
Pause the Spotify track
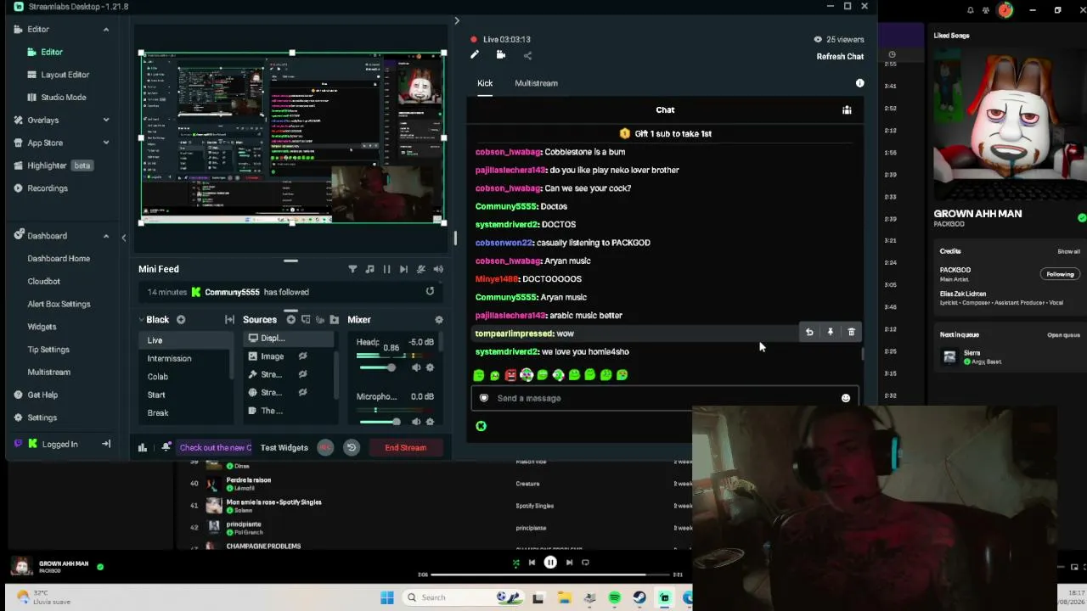point(550,562)
